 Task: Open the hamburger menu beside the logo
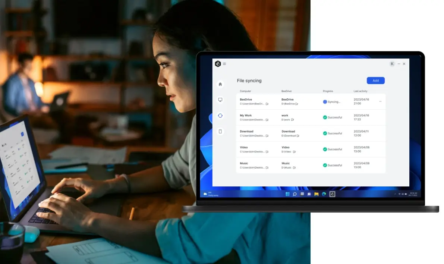224,64
